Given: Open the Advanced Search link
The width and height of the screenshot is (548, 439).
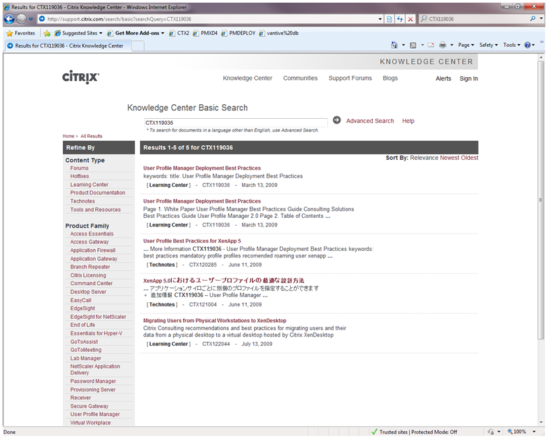Looking at the screenshot, I should 370,121.
